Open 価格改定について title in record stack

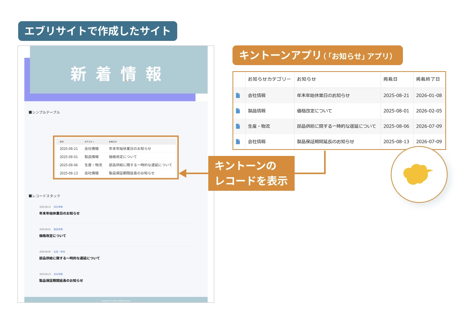click(x=53, y=236)
